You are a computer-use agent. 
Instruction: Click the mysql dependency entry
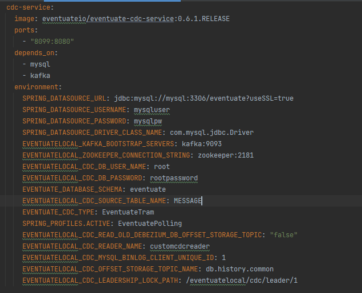(40, 64)
